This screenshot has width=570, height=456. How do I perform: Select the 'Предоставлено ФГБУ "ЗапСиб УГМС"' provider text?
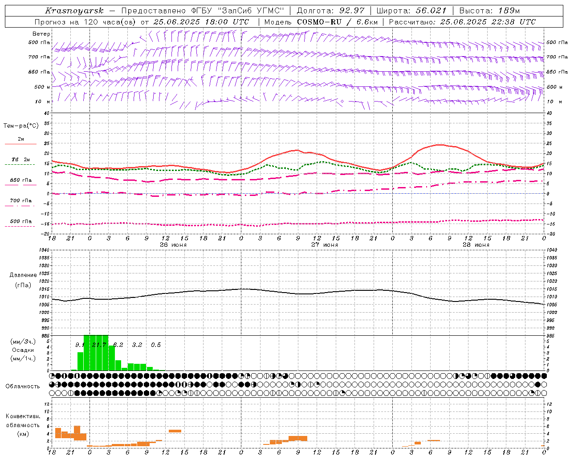click(202, 11)
